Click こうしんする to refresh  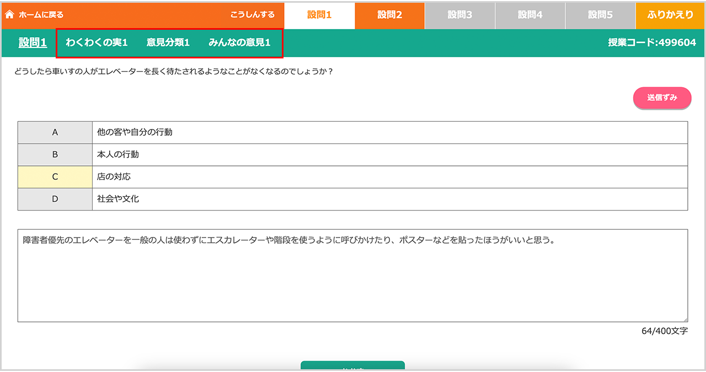tap(252, 15)
